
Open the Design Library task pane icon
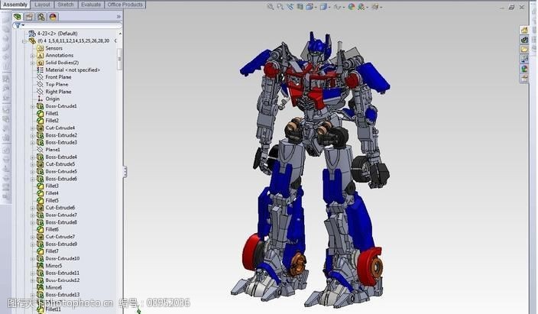click(524, 40)
